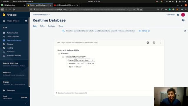The image size is (188, 106).
Task: Cancel name edit with X icon
Action: pyautogui.click(x=93, y=60)
